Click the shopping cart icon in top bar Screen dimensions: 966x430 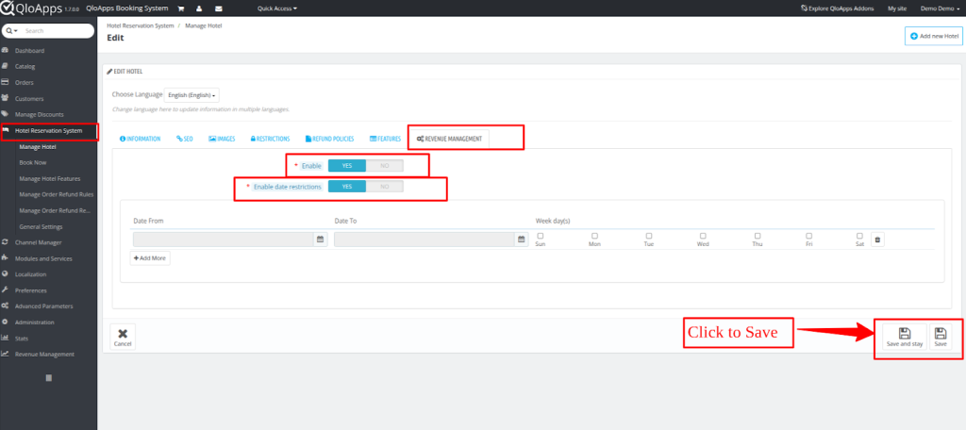[181, 8]
